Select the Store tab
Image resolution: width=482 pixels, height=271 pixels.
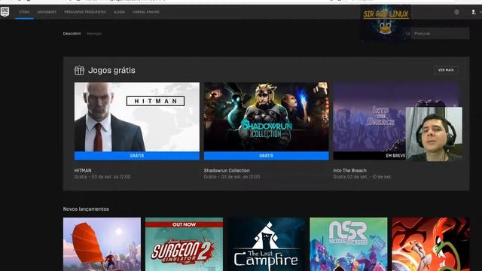coord(24,12)
